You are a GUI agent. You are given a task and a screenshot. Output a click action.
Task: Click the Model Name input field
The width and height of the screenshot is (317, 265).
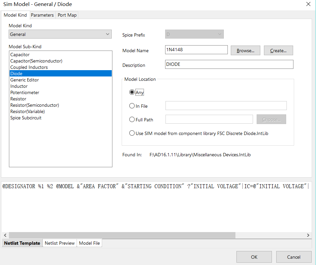196,49
